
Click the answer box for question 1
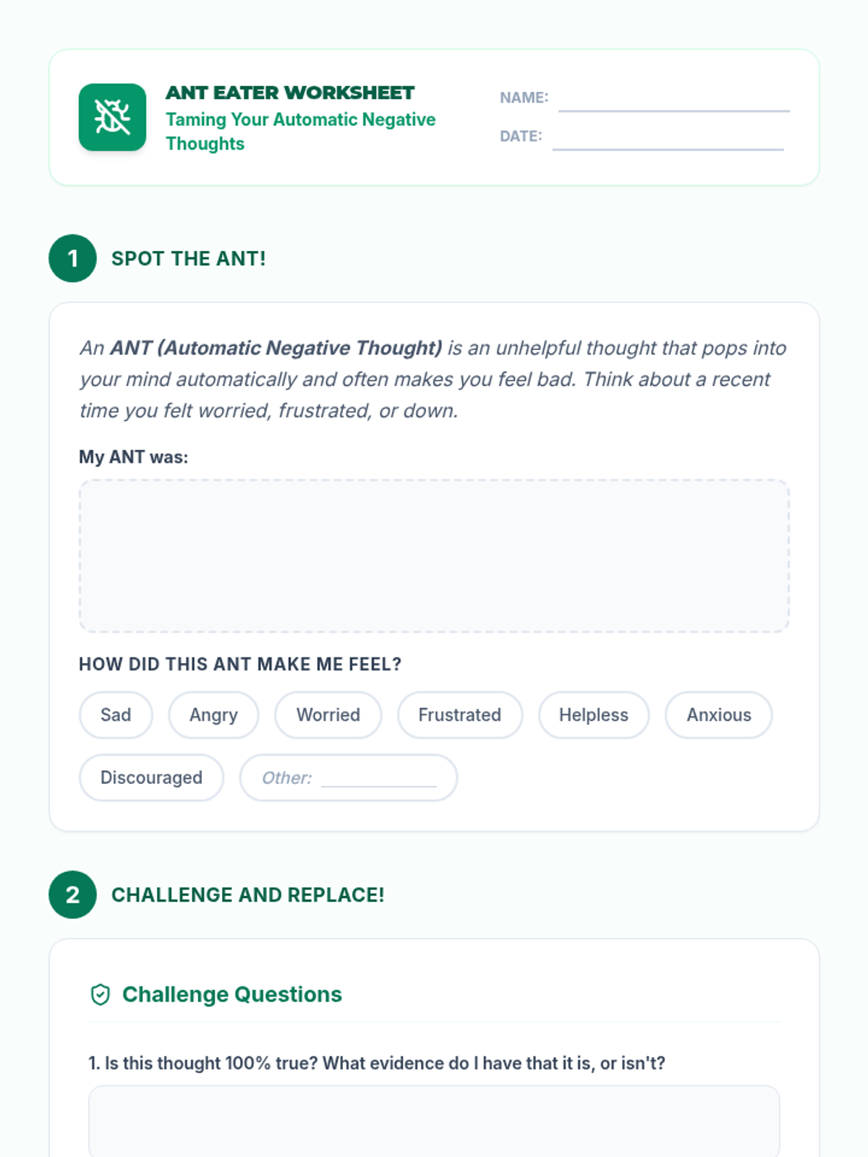pyautogui.click(x=434, y=1121)
